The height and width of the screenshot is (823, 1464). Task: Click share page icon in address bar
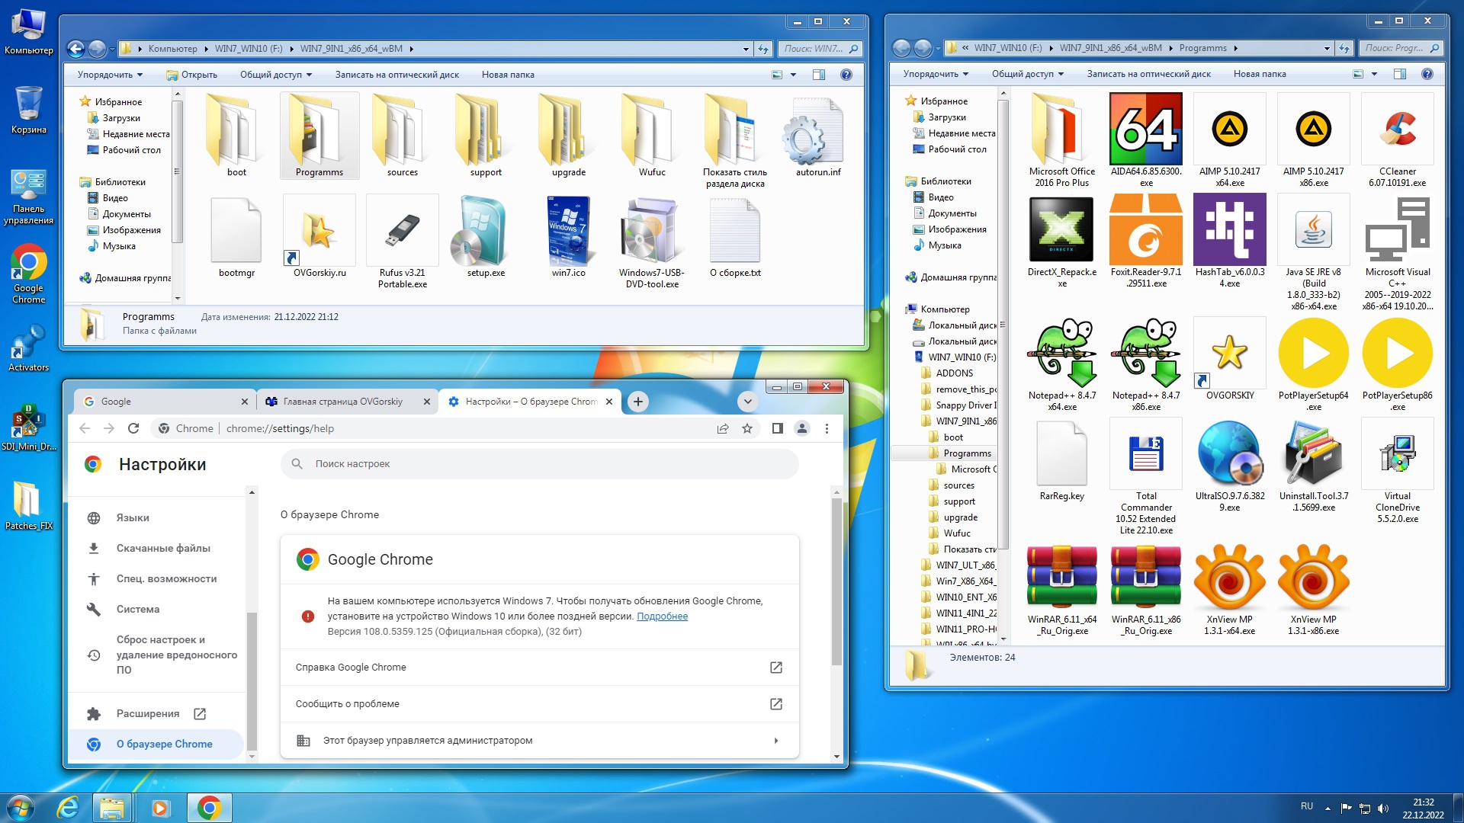point(723,428)
